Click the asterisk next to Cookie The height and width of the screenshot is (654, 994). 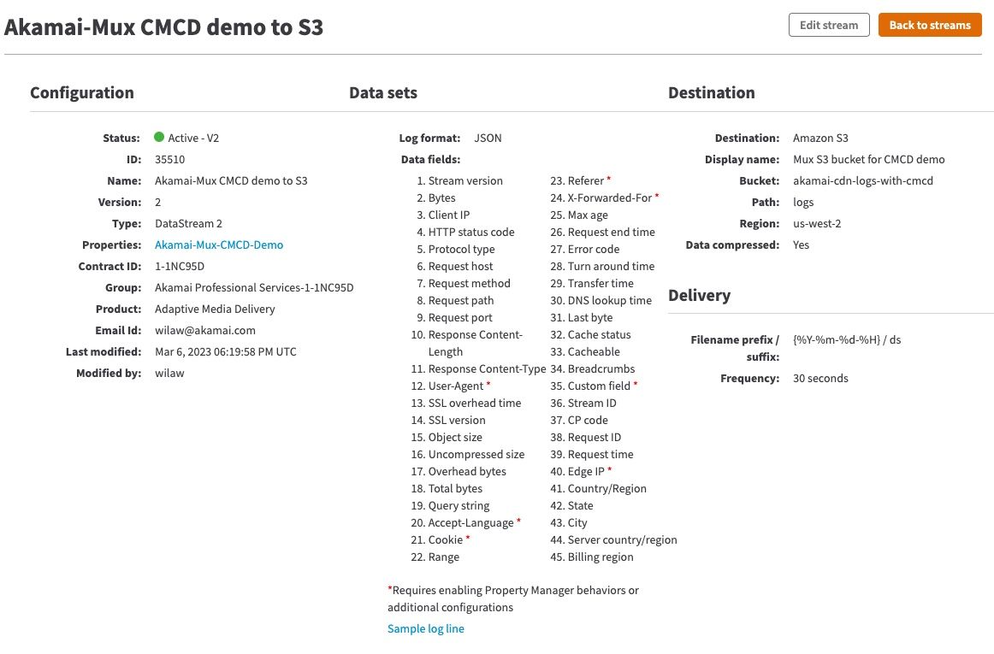tap(468, 539)
